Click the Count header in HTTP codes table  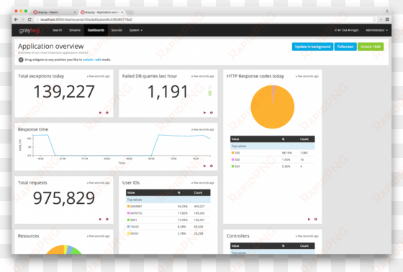click(304, 139)
